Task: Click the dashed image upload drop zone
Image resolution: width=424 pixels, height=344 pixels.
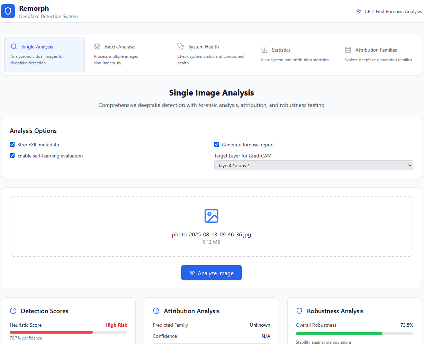Action: (211, 226)
